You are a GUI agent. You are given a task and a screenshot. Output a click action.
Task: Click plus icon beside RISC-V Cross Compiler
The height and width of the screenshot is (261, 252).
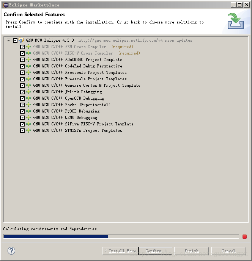(x=28, y=53)
